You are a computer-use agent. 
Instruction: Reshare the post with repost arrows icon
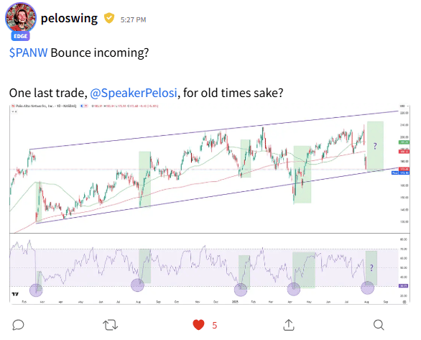click(x=110, y=325)
